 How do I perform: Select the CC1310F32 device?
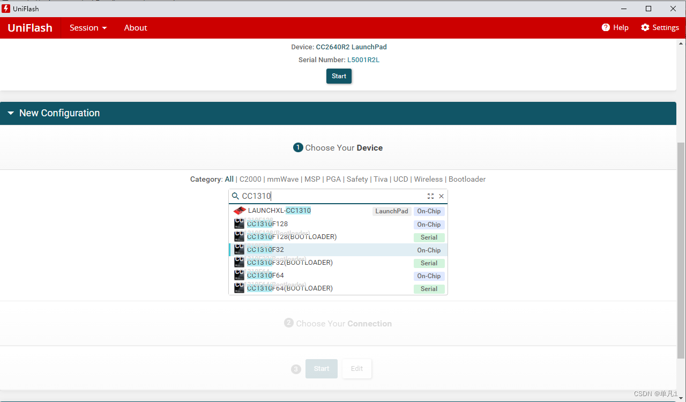(x=338, y=250)
